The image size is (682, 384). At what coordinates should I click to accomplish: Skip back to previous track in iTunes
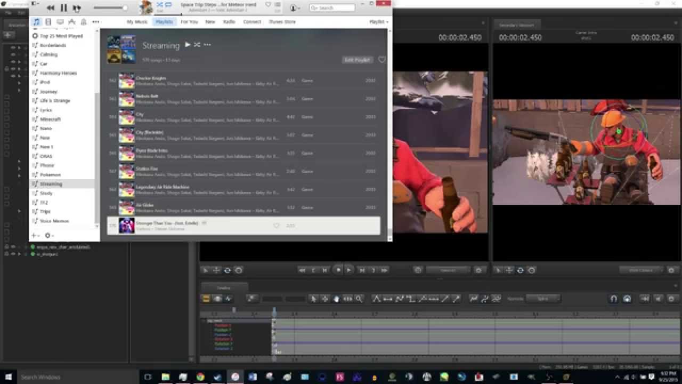[50, 7]
